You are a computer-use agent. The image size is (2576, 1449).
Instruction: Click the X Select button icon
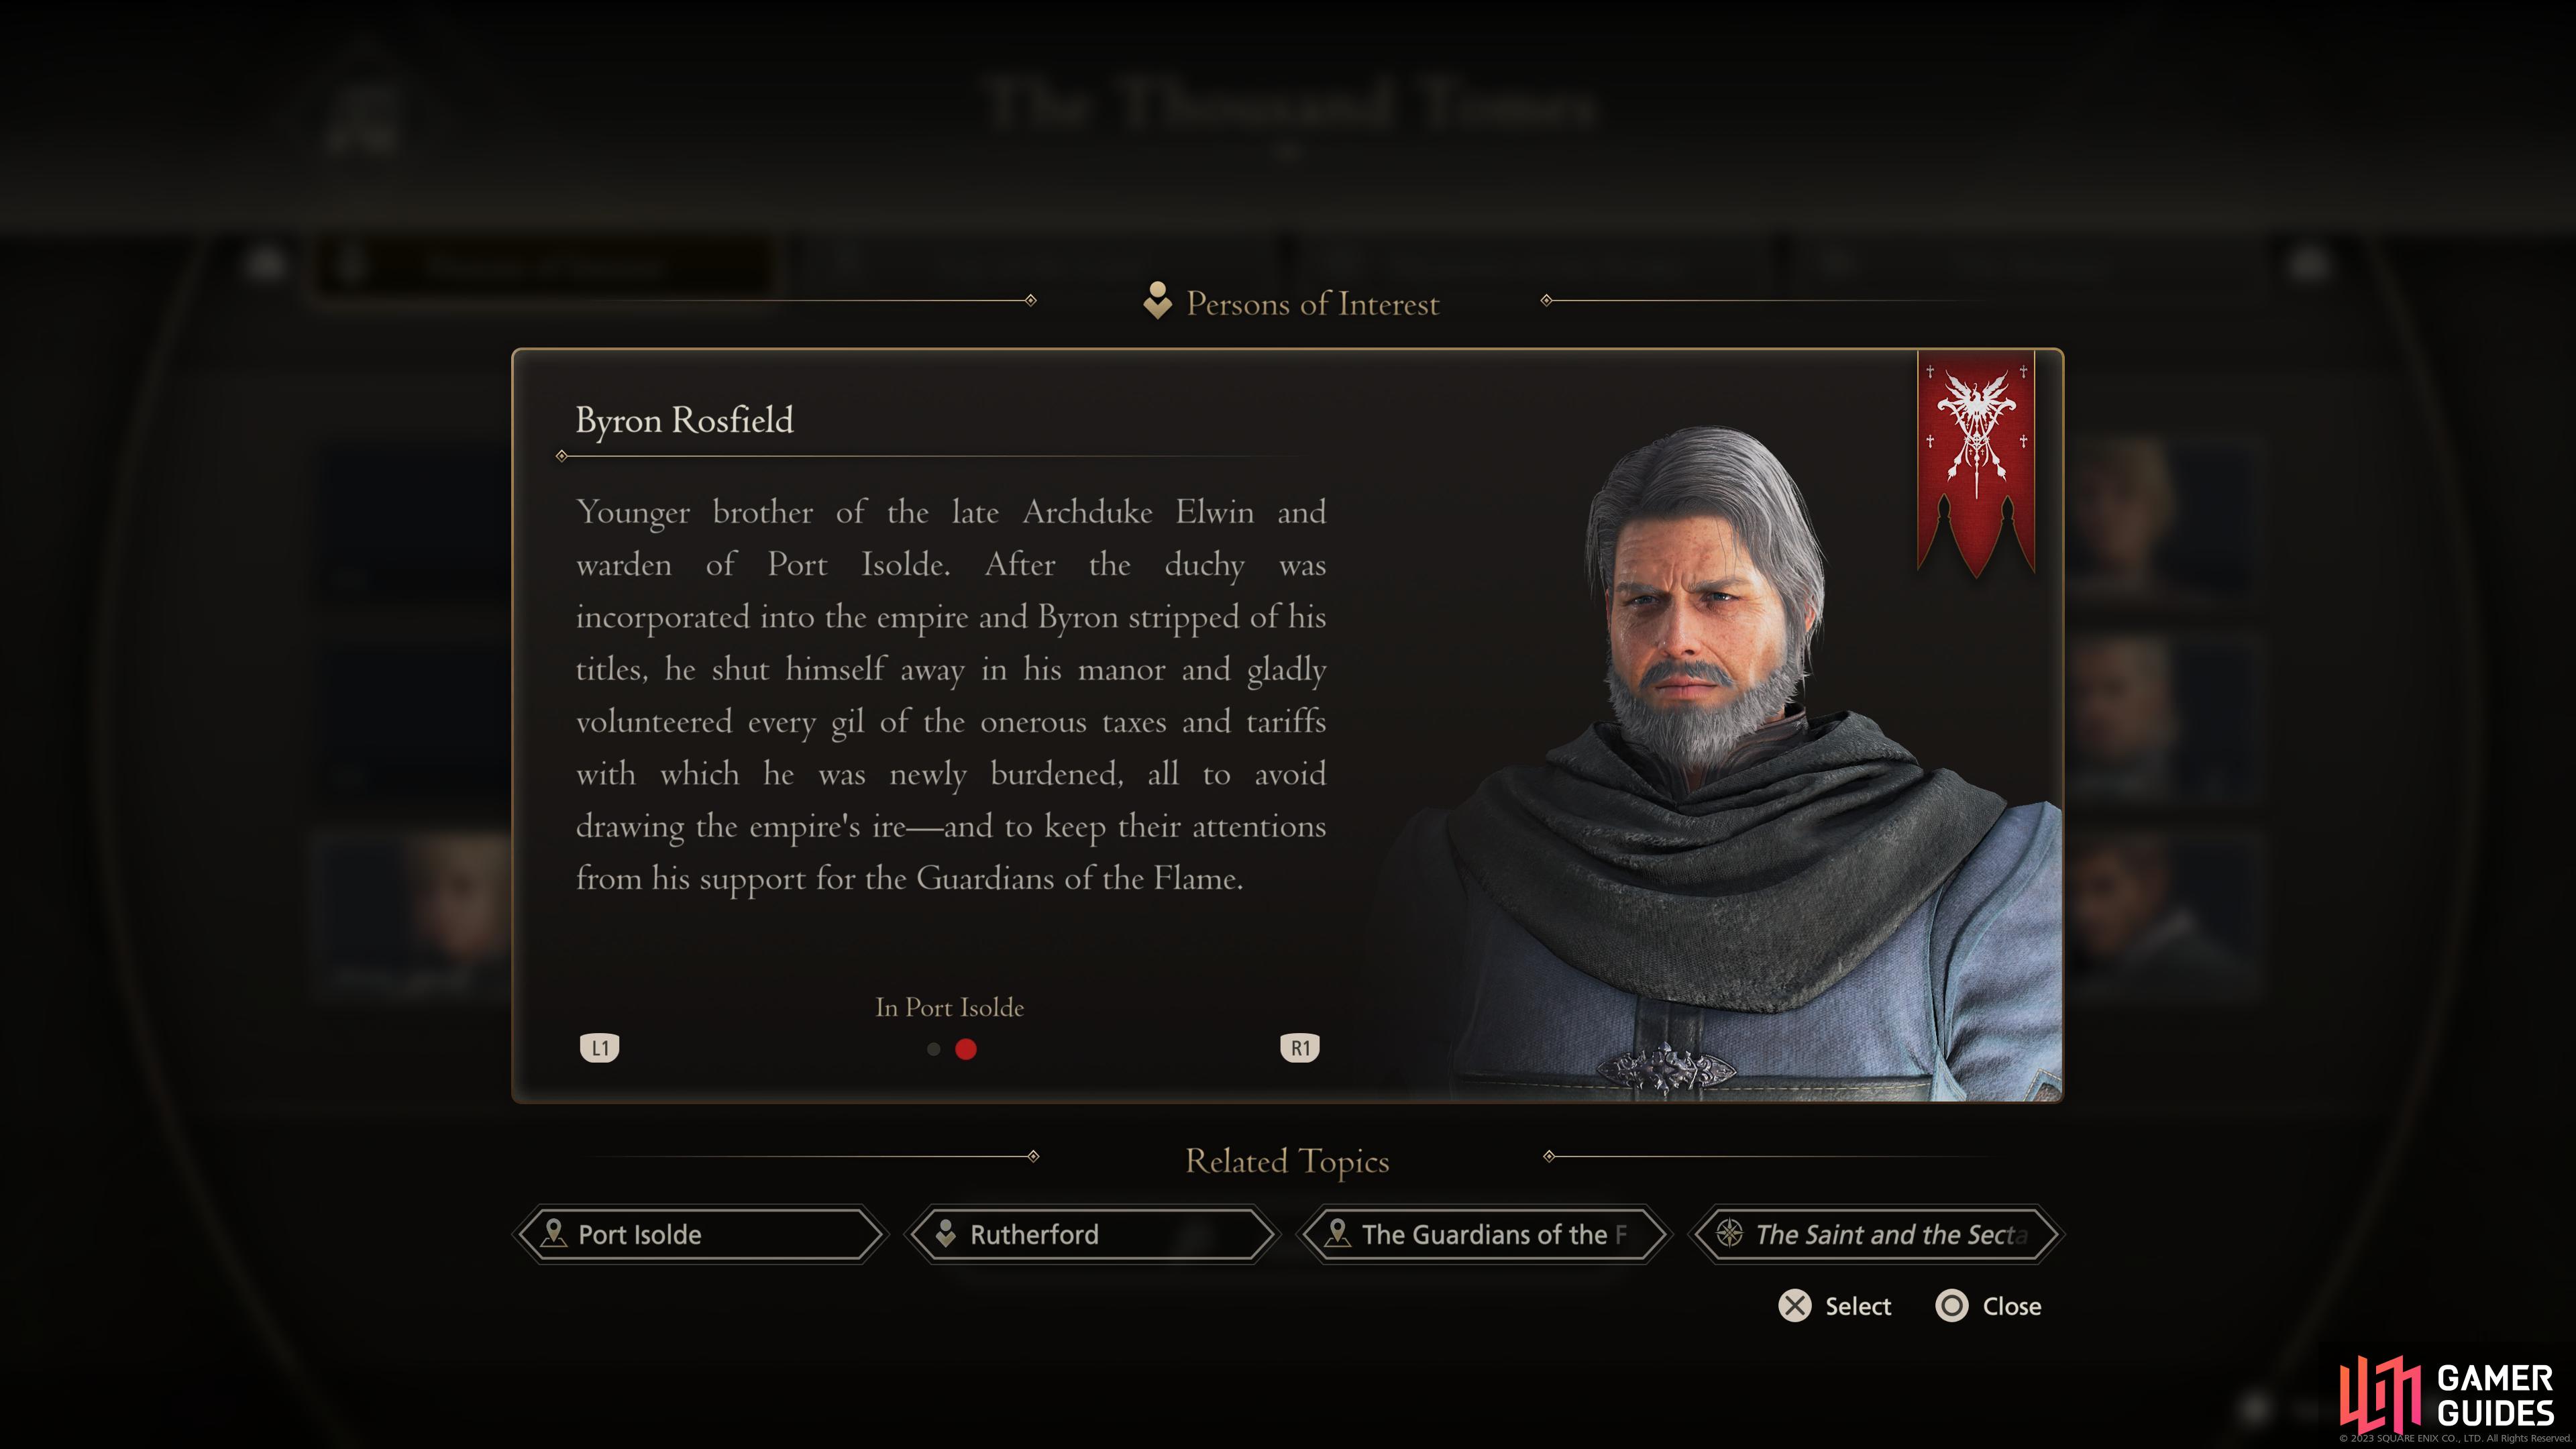click(x=1795, y=1306)
